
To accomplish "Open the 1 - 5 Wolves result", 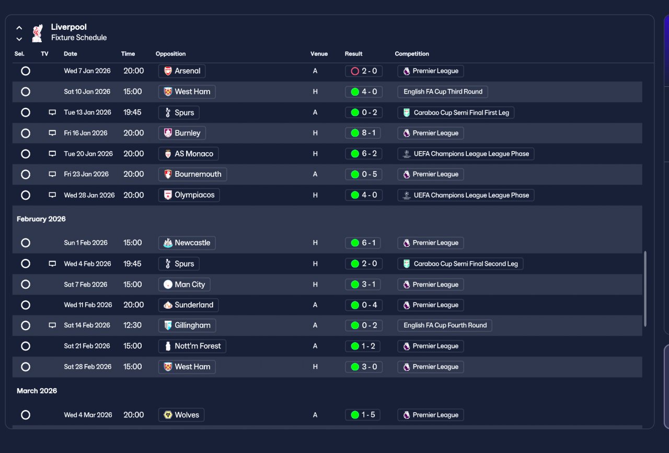I will coord(364,415).
